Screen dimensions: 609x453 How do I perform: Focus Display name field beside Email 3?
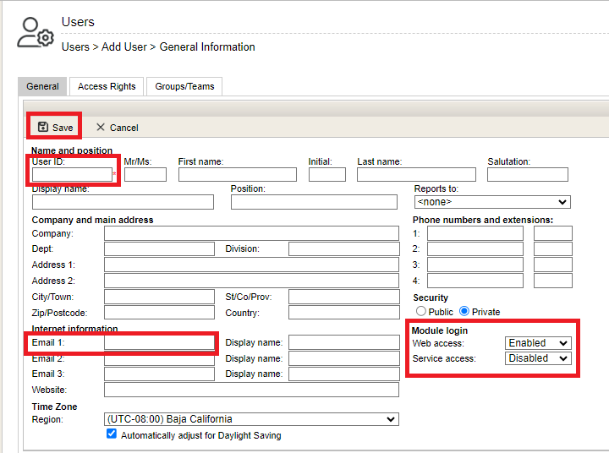(x=344, y=374)
